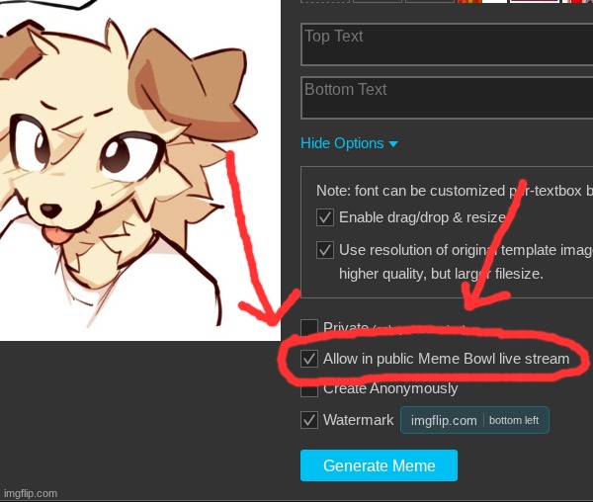Click the dashed empty template slot at the top

[325, 2]
